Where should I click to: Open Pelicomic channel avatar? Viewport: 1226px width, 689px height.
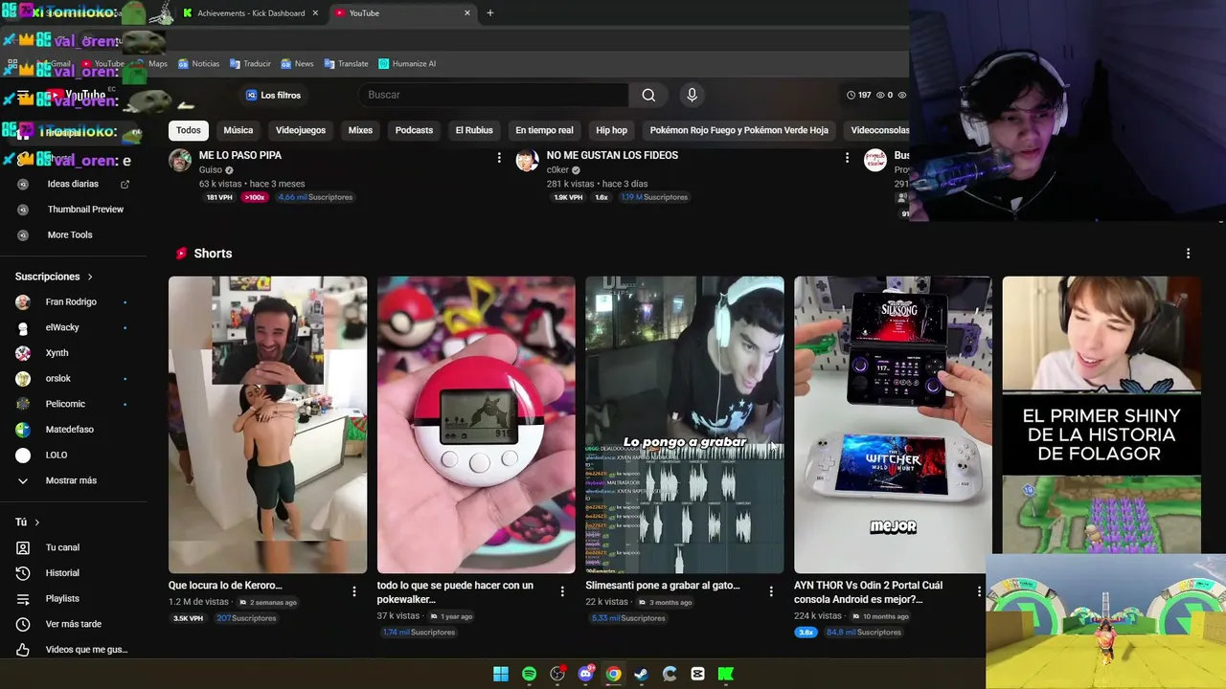pyautogui.click(x=23, y=404)
